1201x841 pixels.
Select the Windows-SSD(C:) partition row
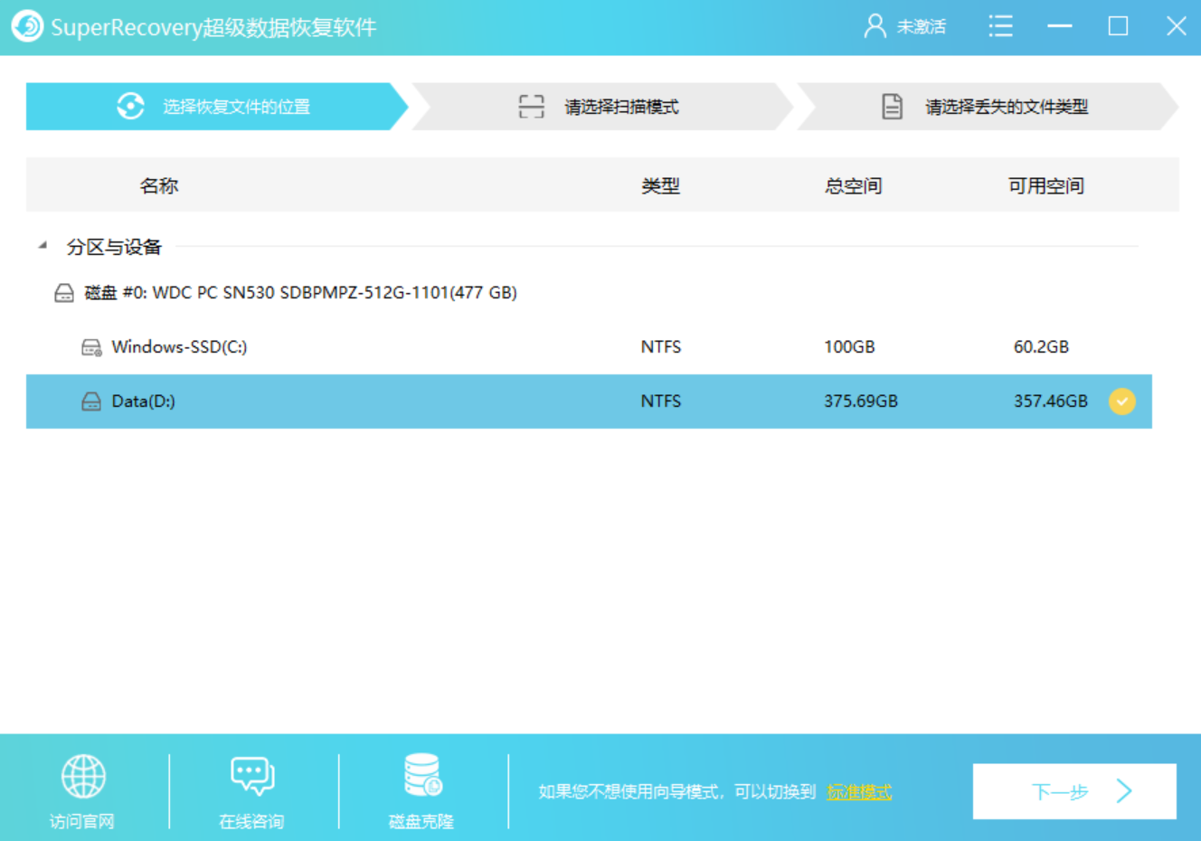click(x=589, y=347)
